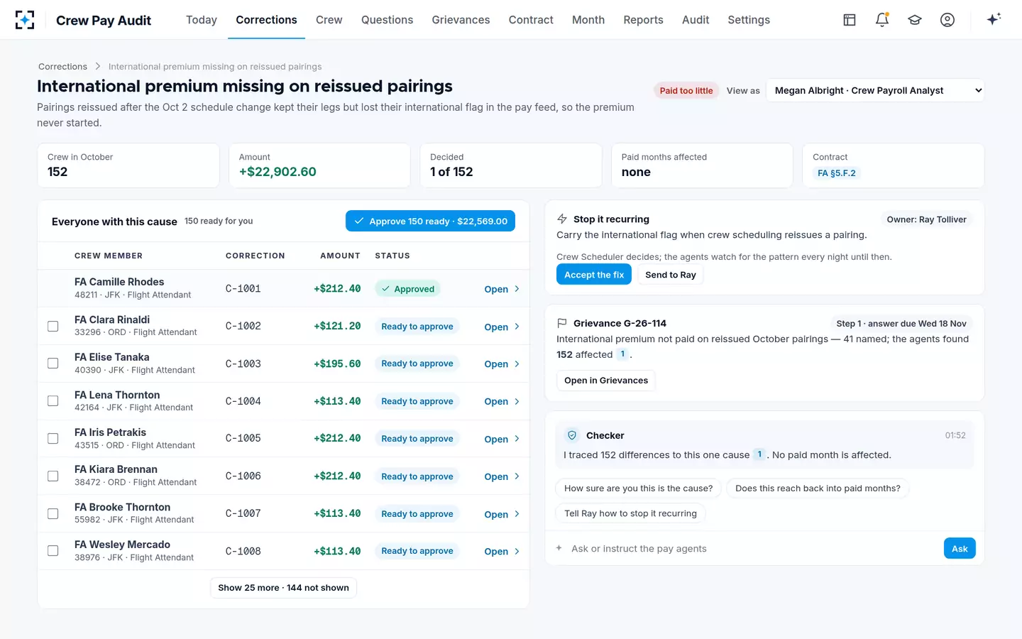Open the notifications bell
Screen dimensions: 1022x639
882,20
